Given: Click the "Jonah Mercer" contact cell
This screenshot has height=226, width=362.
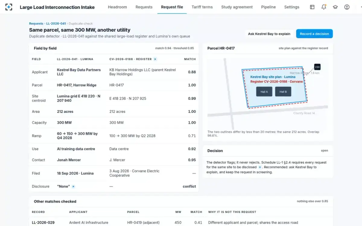Looking at the screenshot, I should [x=69, y=160].
